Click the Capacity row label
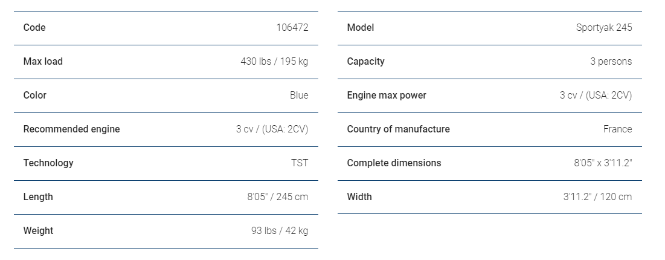This screenshot has width=665, height=260. click(x=365, y=62)
